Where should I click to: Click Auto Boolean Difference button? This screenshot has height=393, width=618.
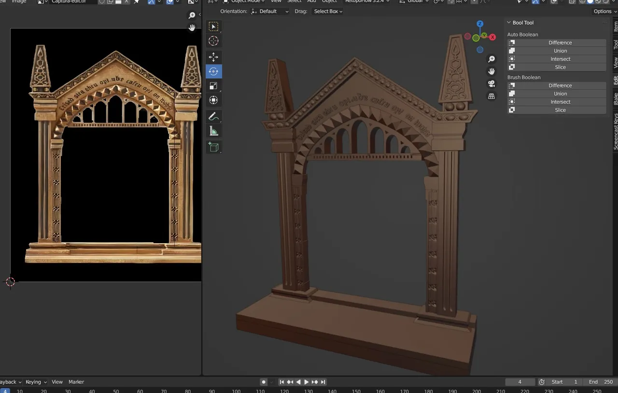click(x=556, y=42)
